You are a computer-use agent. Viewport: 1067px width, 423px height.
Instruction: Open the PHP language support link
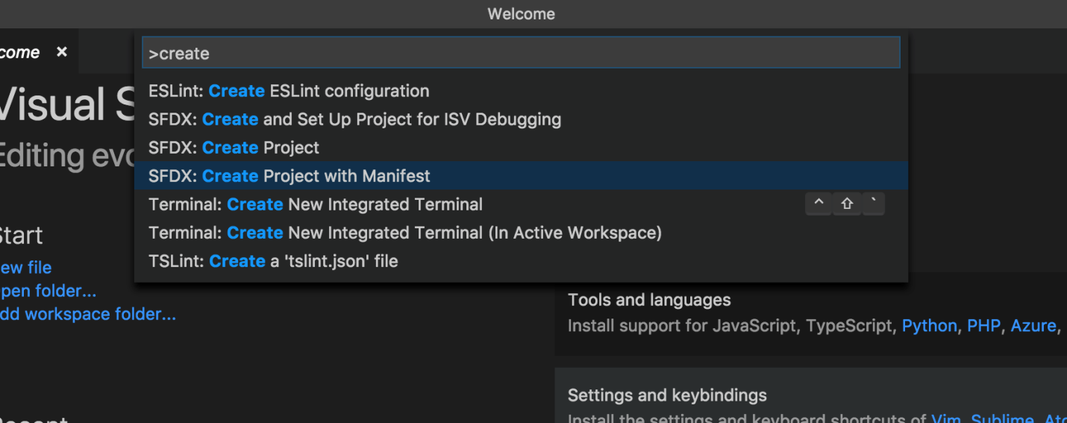983,326
